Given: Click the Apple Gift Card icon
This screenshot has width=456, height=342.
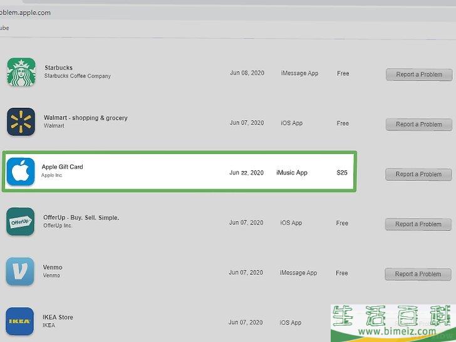Looking at the screenshot, I should (x=21, y=172).
